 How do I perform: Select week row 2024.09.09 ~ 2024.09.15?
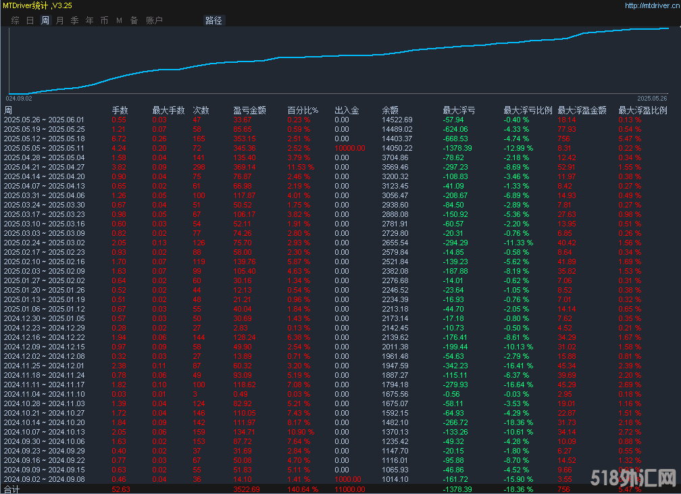[x=340, y=470]
